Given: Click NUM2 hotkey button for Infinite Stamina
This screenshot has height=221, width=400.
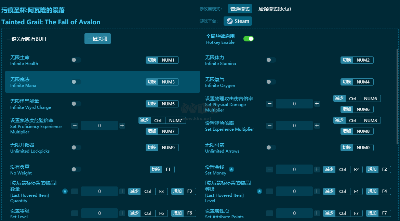Looking at the screenshot, I should (x=357, y=60).
